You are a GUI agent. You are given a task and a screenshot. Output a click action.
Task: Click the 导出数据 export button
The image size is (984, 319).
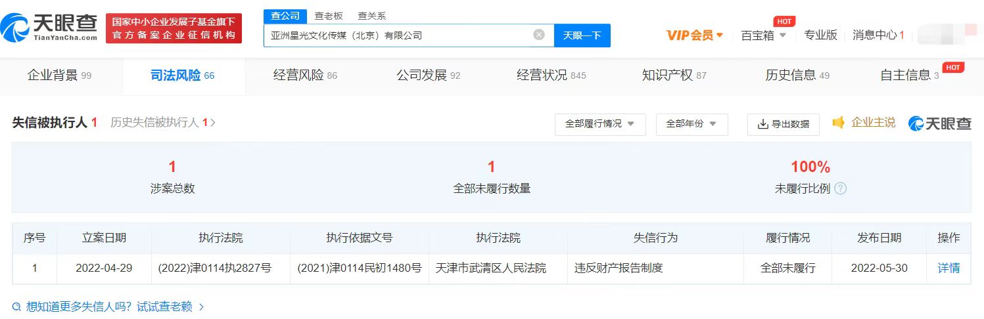(x=784, y=124)
